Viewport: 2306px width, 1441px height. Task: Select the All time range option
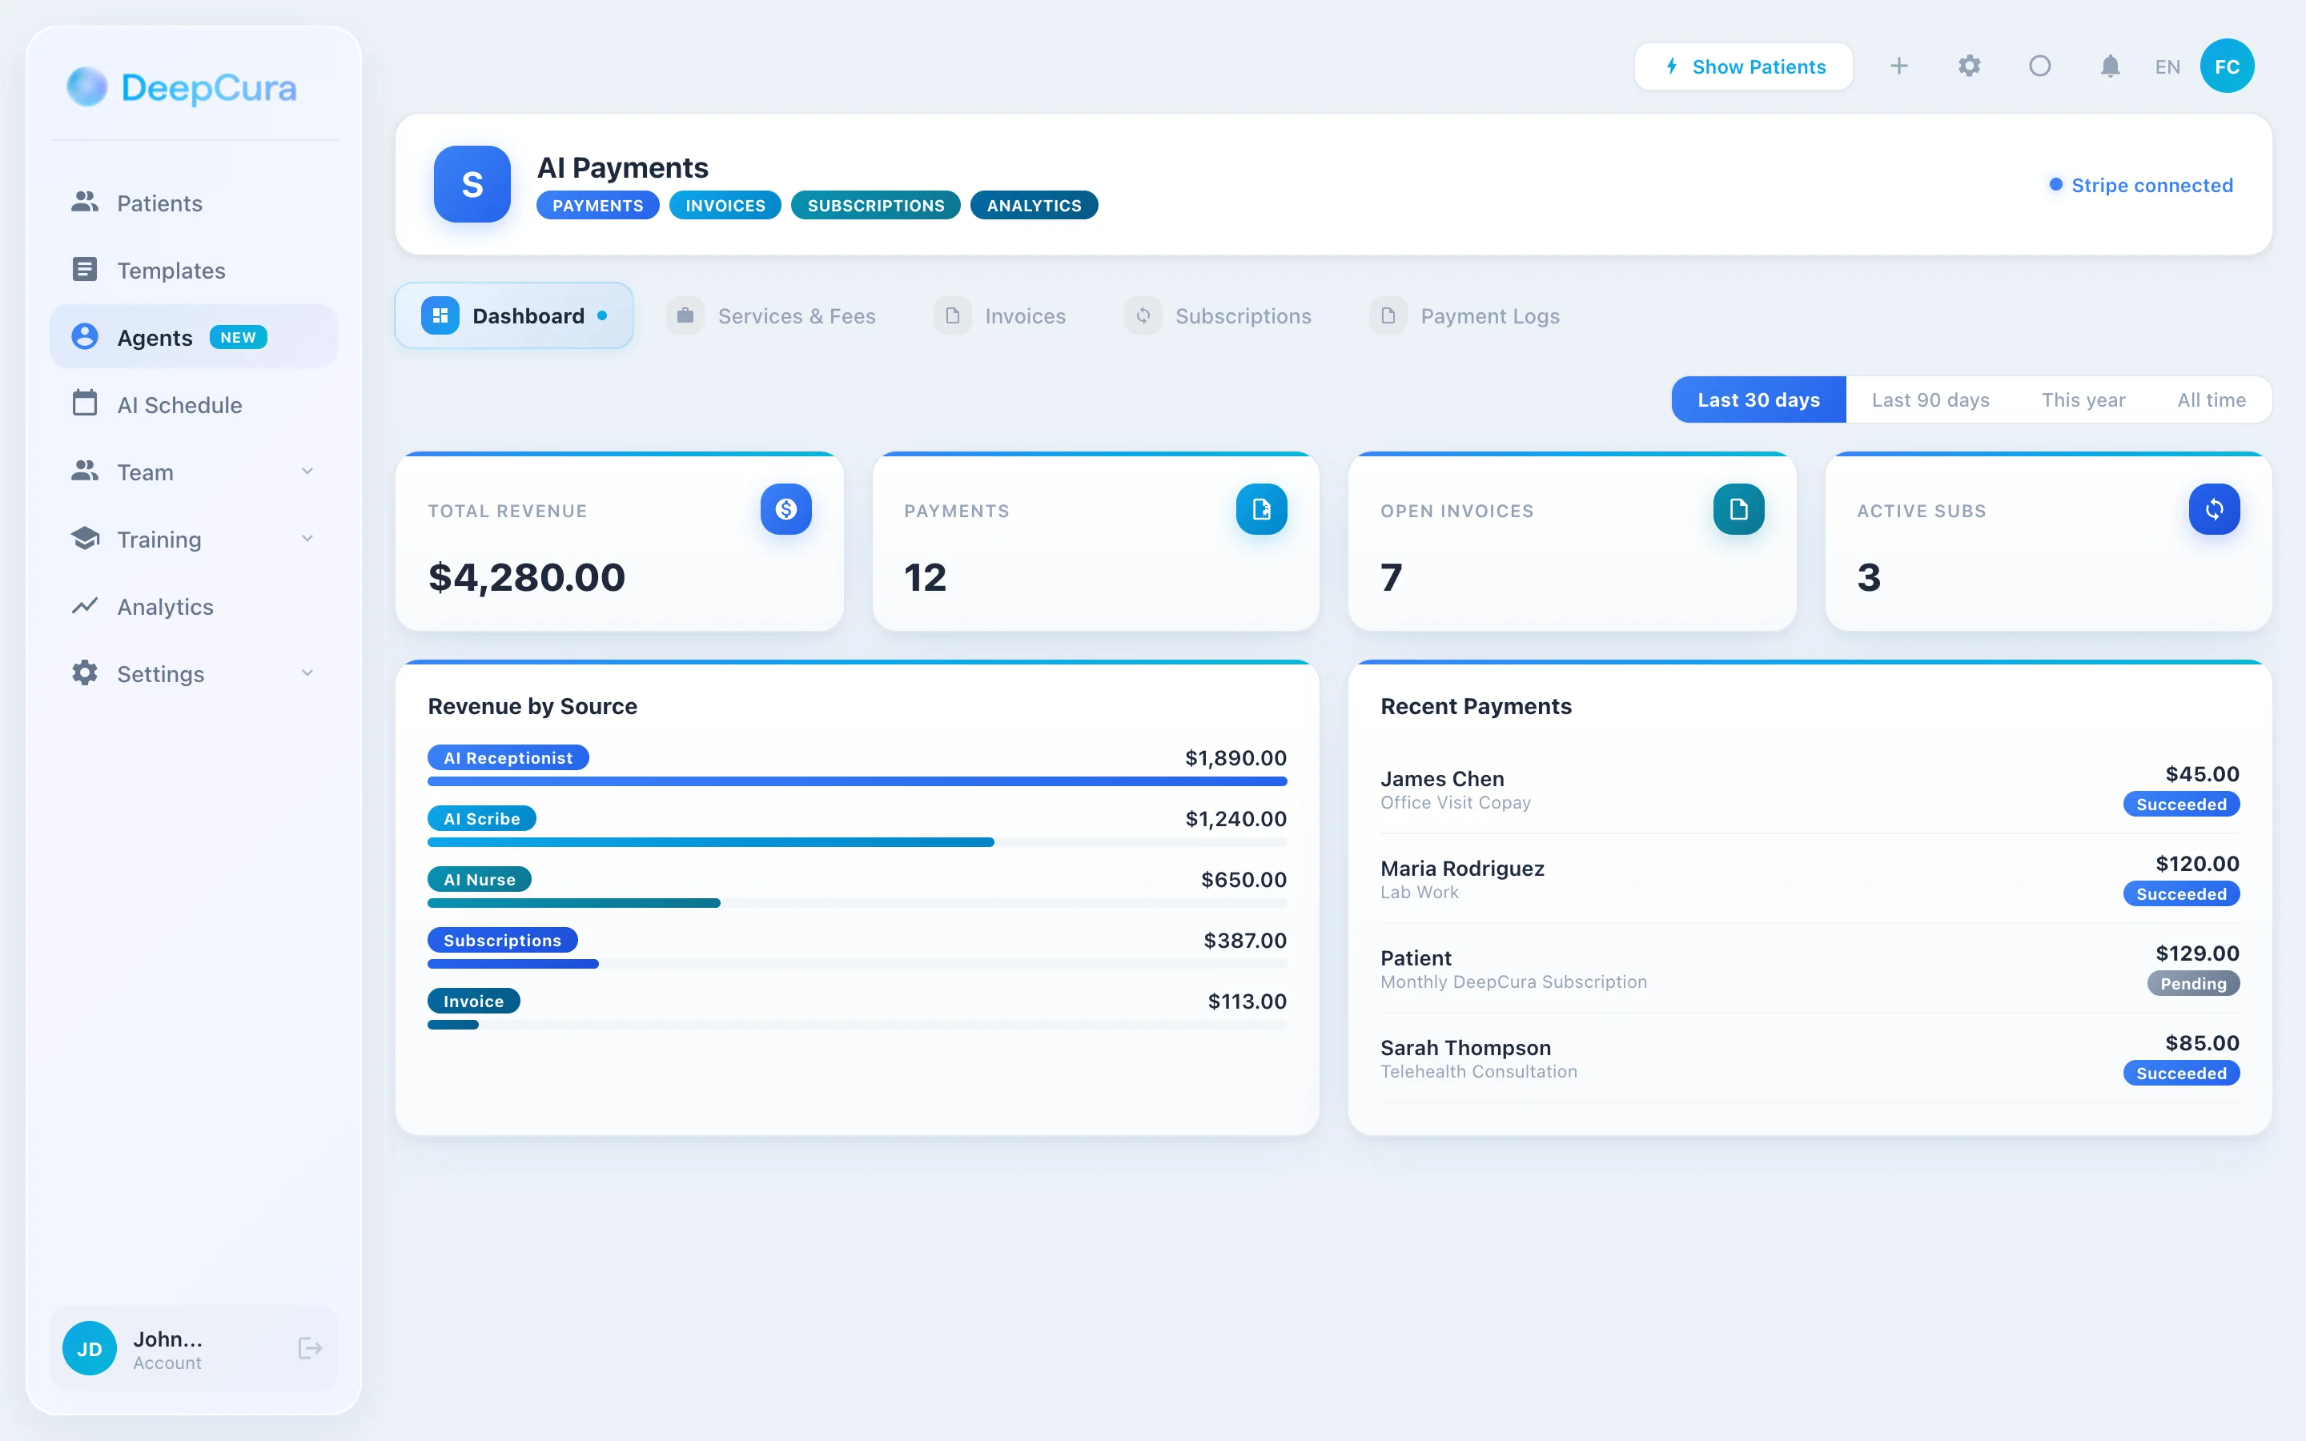tap(2211, 399)
